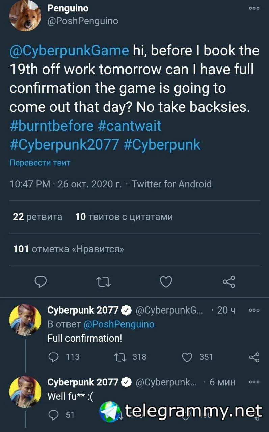Like the 'Full confirmation!' reply
Image resolution: width=269 pixels, height=432 pixels.
coord(197,357)
